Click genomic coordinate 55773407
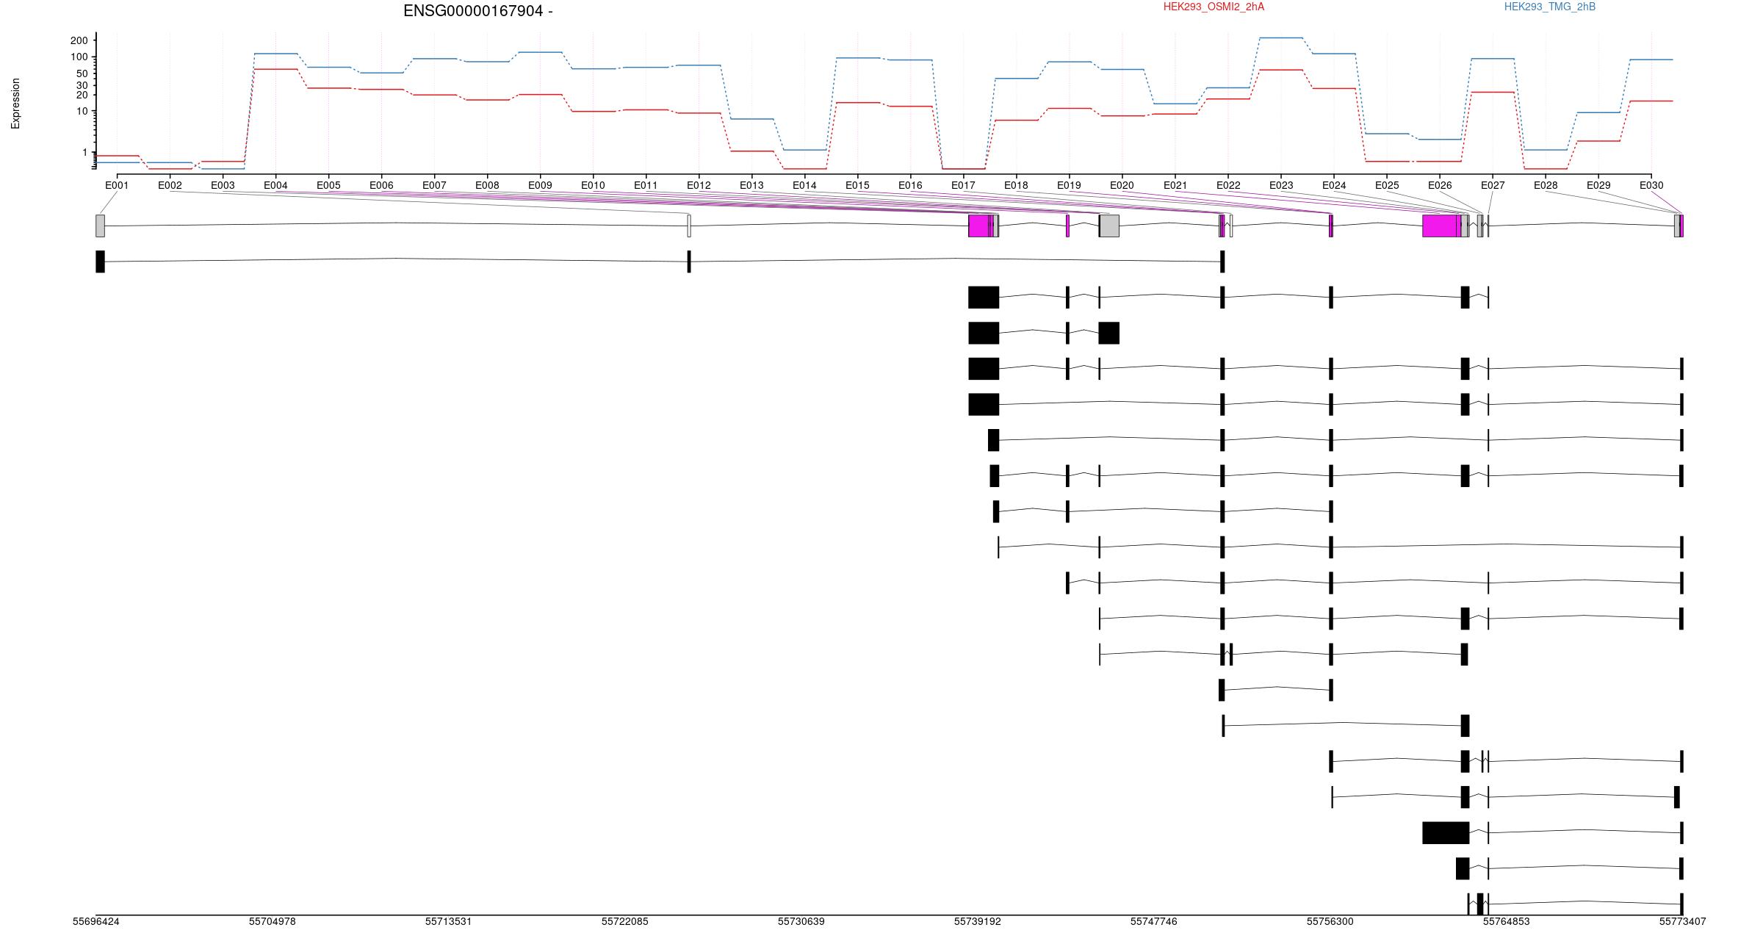This screenshot has height=933, width=1763. pos(1682,921)
